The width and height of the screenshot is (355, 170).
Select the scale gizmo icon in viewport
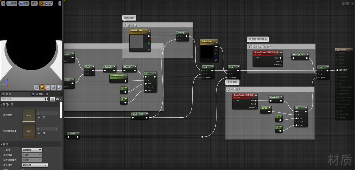(x=51, y=3)
